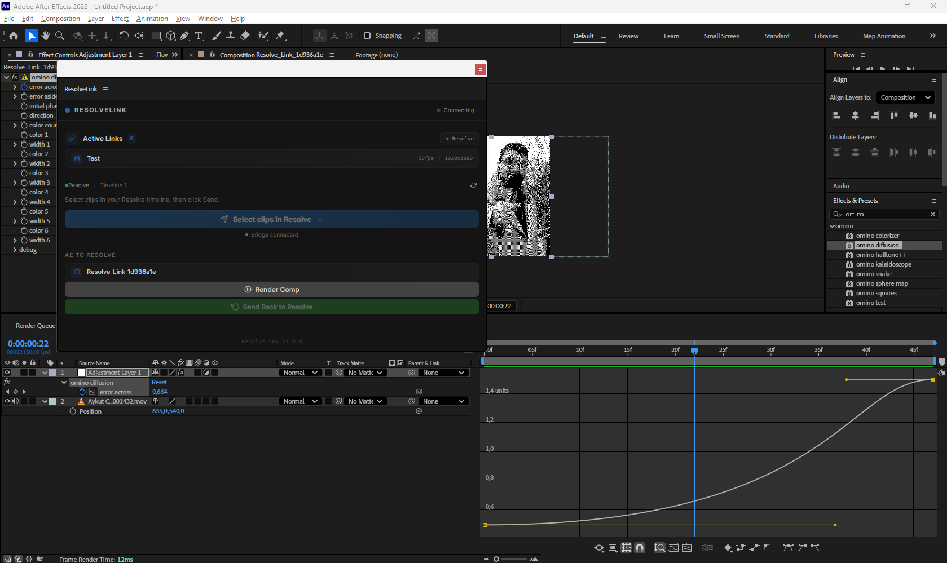Open Mode dropdown for Adjustment Layer 1
Image resolution: width=947 pixels, height=563 pixels.
[300, 373]
